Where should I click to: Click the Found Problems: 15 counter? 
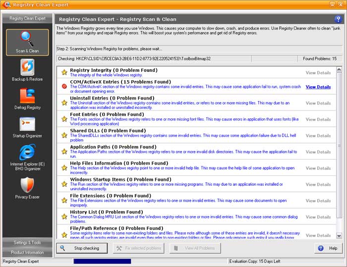[x=320, y=58]
